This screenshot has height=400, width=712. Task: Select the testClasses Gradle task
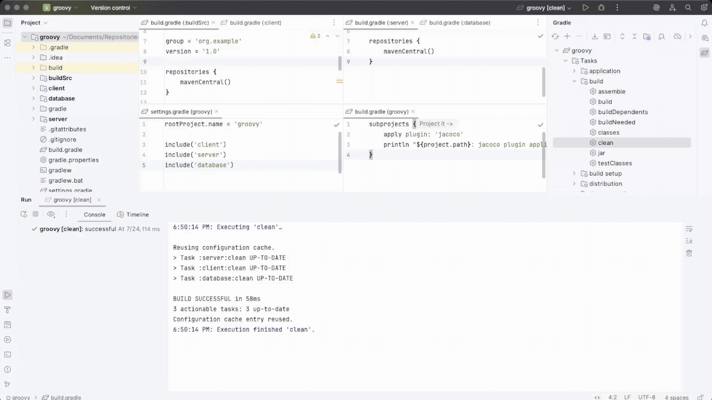coord(614,163)
